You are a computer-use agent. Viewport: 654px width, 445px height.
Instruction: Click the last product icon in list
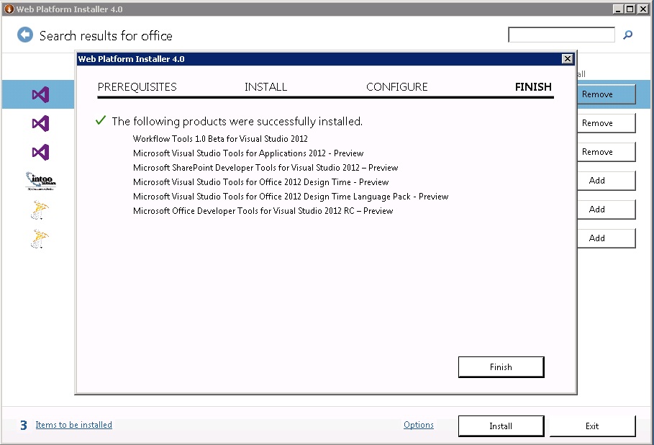(40, 238)
